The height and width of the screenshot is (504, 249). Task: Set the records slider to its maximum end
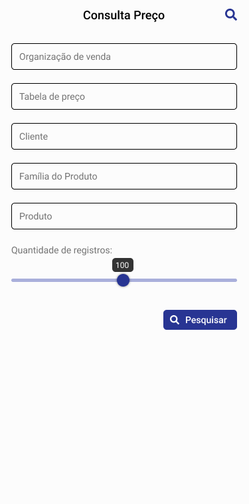tap(236, 281)
